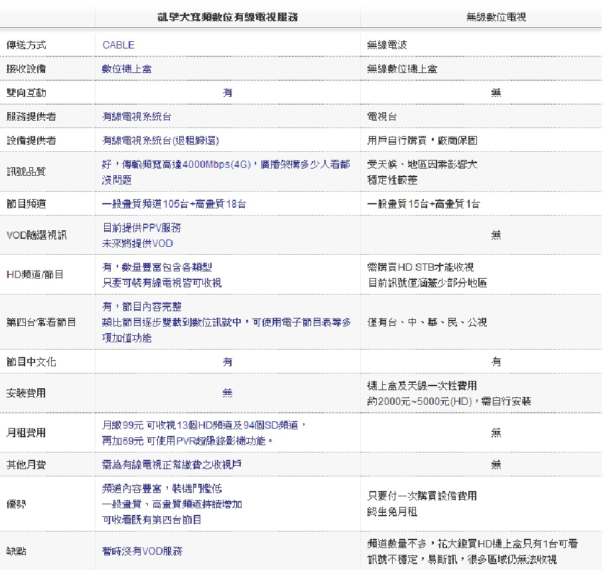
Task: Select the row label 節目頻道
Action: tap(26, 204)
